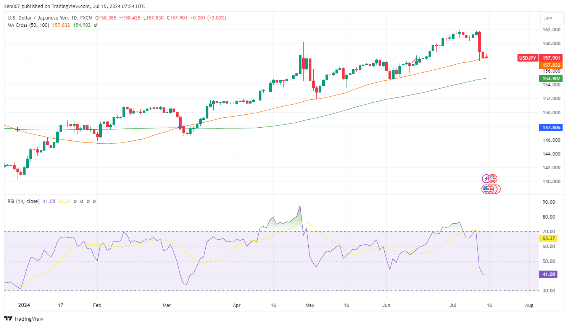Click the blue MA cross marker near March
This screenshot has height=326, width=569.
coord(180,127)
